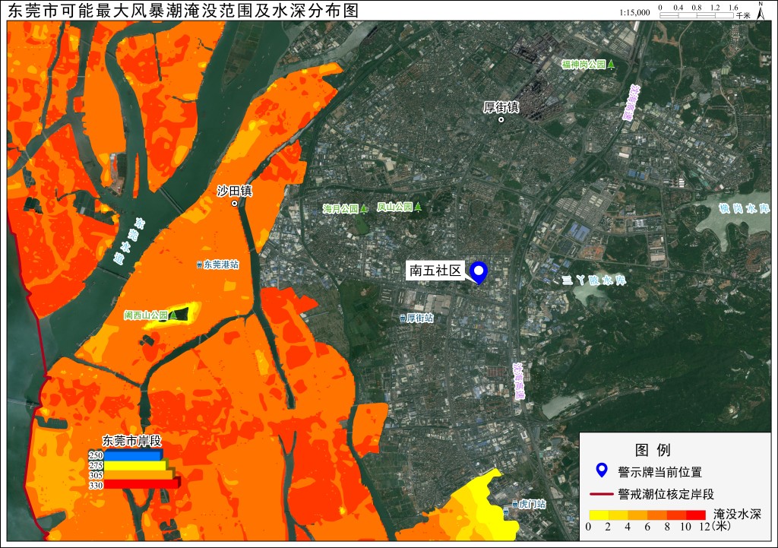Click the tree icon next to 福神岗公园
This screenshot has width=778, height=548.
point(612,64)
